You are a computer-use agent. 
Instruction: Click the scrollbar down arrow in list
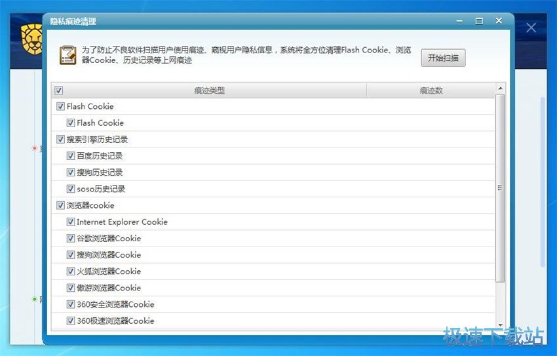500,325
